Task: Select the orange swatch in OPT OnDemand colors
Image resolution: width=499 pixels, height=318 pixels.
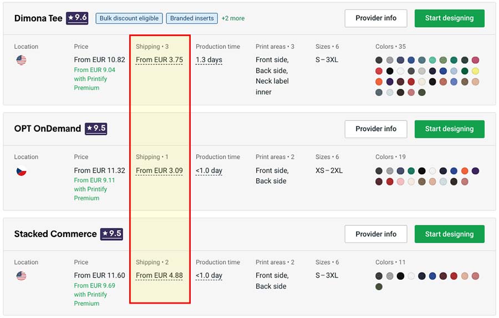Action: click(465, 171)
